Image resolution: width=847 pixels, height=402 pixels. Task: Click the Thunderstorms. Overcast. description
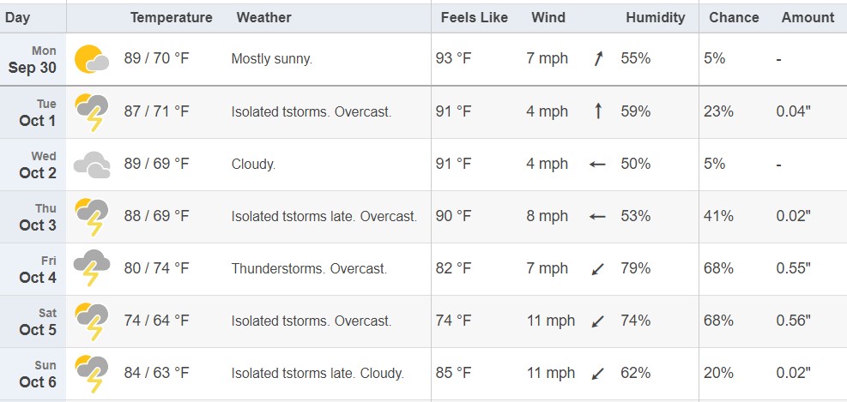point(309,269)
